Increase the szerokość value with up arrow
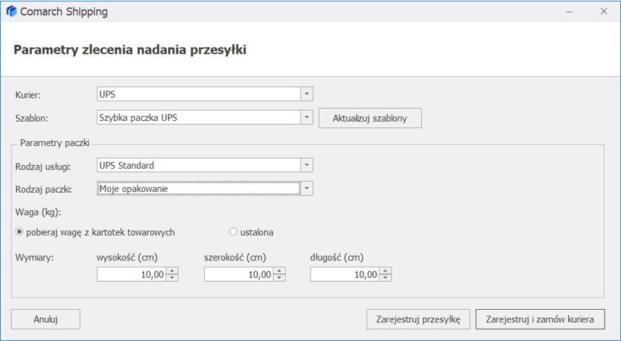This screenshot has height=341, width=621. 279,271
